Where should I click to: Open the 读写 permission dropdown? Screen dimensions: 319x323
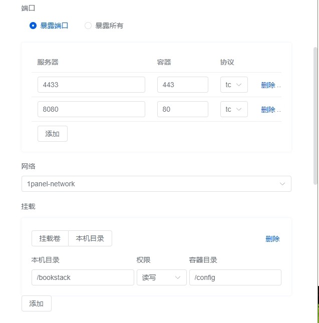[162, 277]
